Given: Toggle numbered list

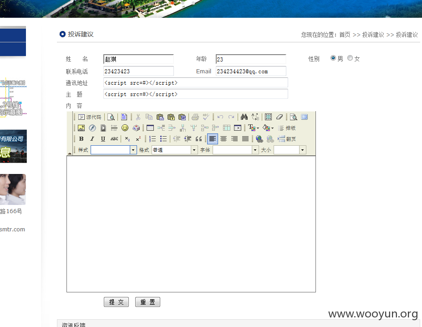Looking at the screenshot, I should (153, 139).
